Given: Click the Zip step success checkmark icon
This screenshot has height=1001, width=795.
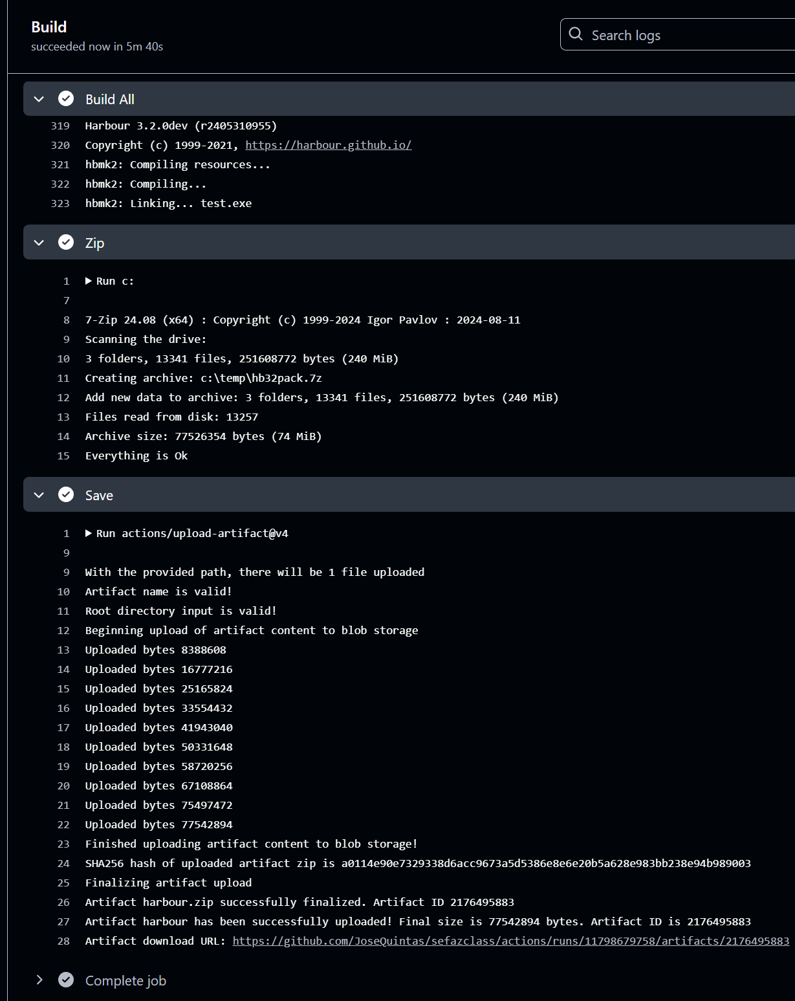Looking at the screenshot, I should [66, 242].
